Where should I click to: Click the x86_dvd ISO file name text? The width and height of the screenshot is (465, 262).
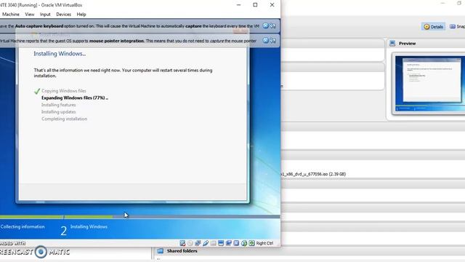(x=313, y=174)
